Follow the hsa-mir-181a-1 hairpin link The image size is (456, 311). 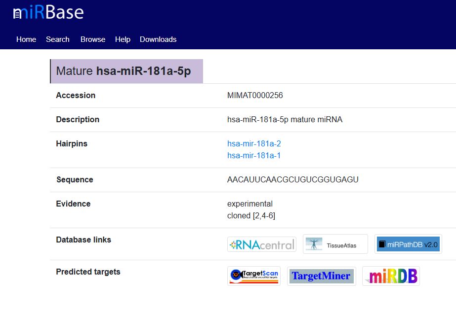254,156
